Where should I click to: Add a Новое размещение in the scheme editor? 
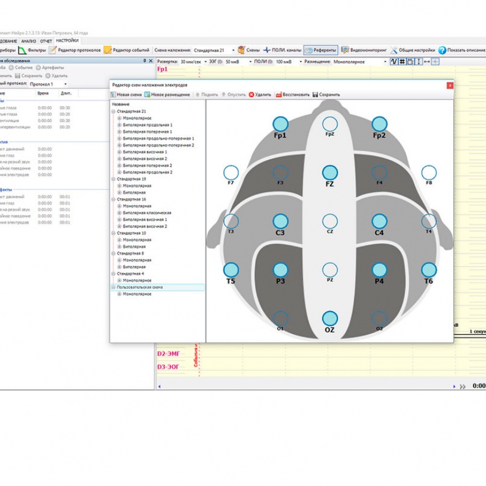pyautogui.click(x=167, y=94)
